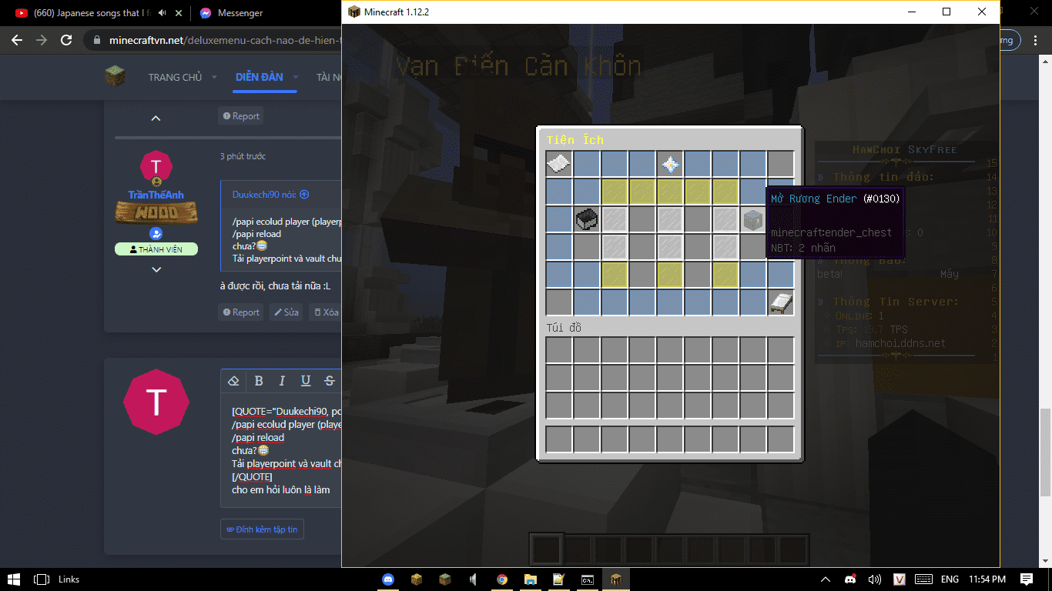Expand the TRANG CHỦ dropdown arrow
The image size is (1052, 591).
[x=215, y=78]
